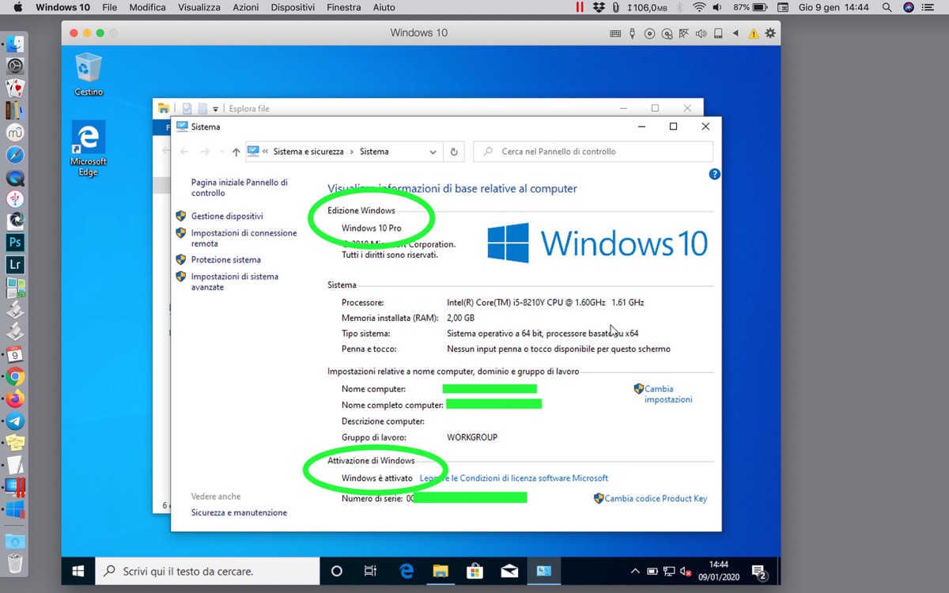The height and width of the screenshot is (593, 949).
Task: Open Cortana circle in the taskbar
Action: (x=336, y=571)
